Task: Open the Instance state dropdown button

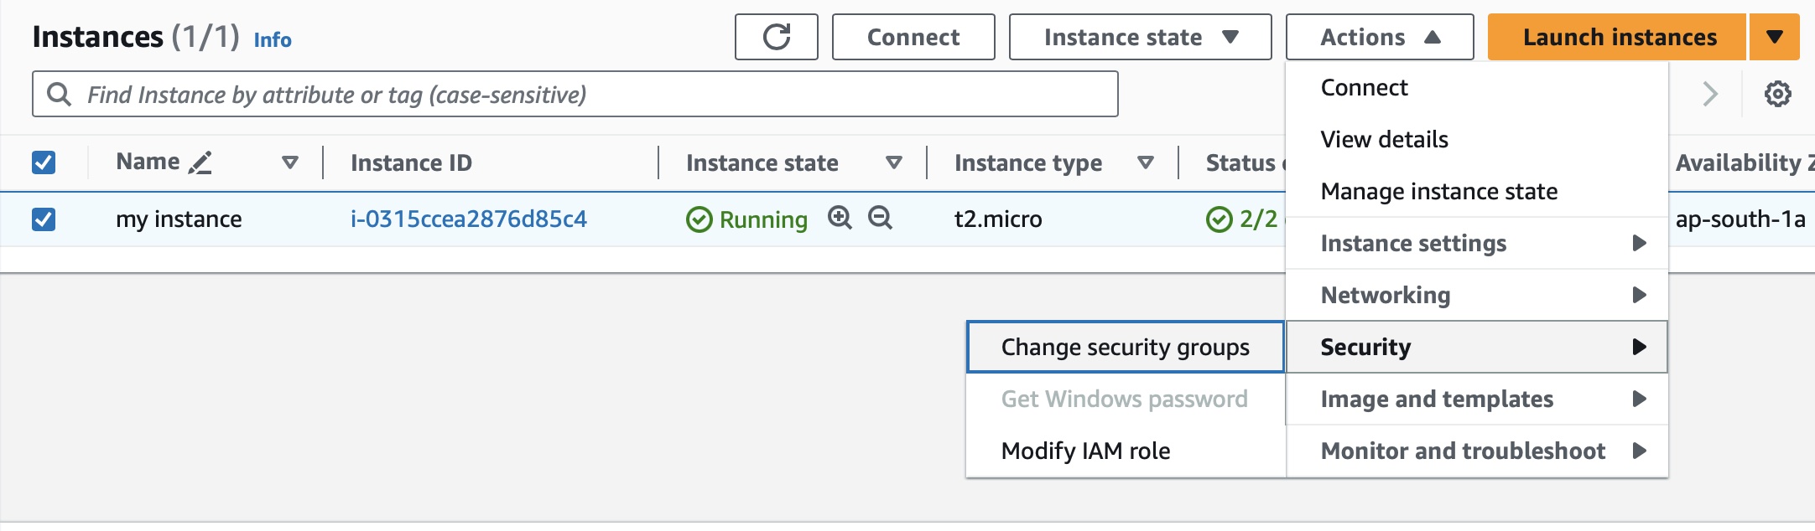Action: 1139,37
